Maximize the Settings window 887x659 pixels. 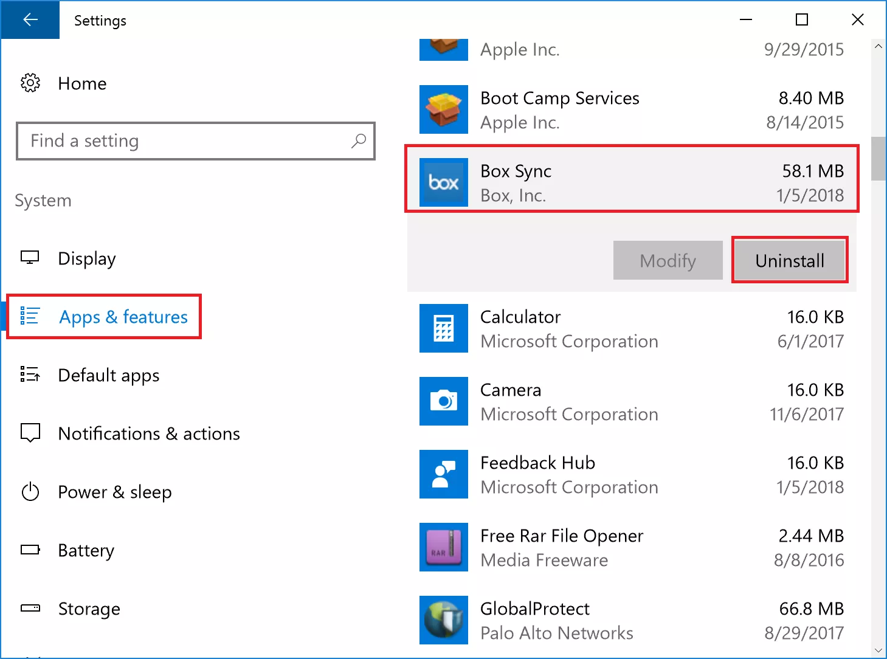[802, 20]
